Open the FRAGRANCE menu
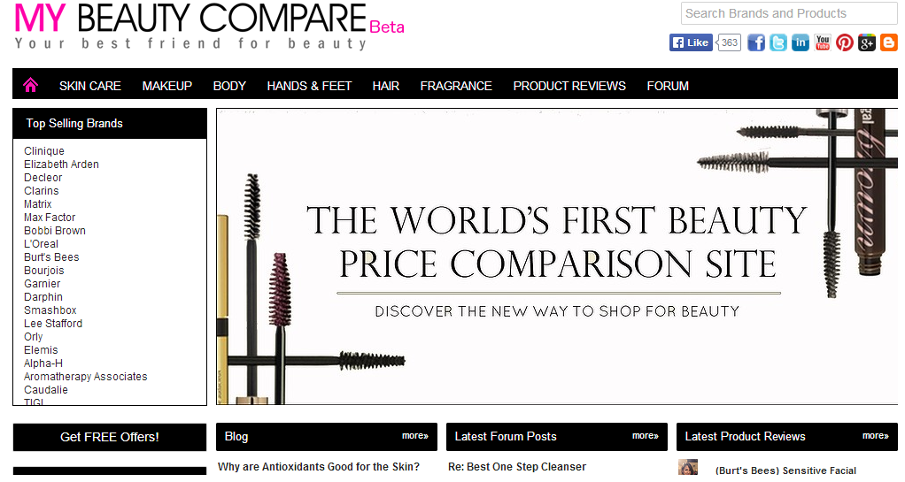This screenshot has height=482, width=905. [x=456, y=86]
